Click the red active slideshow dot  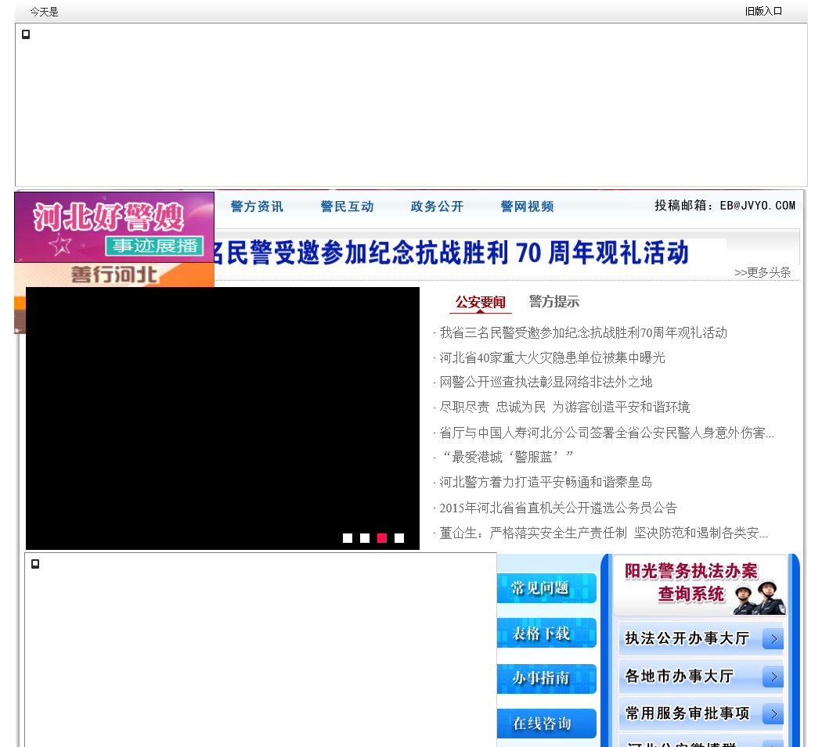[x=382, y=538]
